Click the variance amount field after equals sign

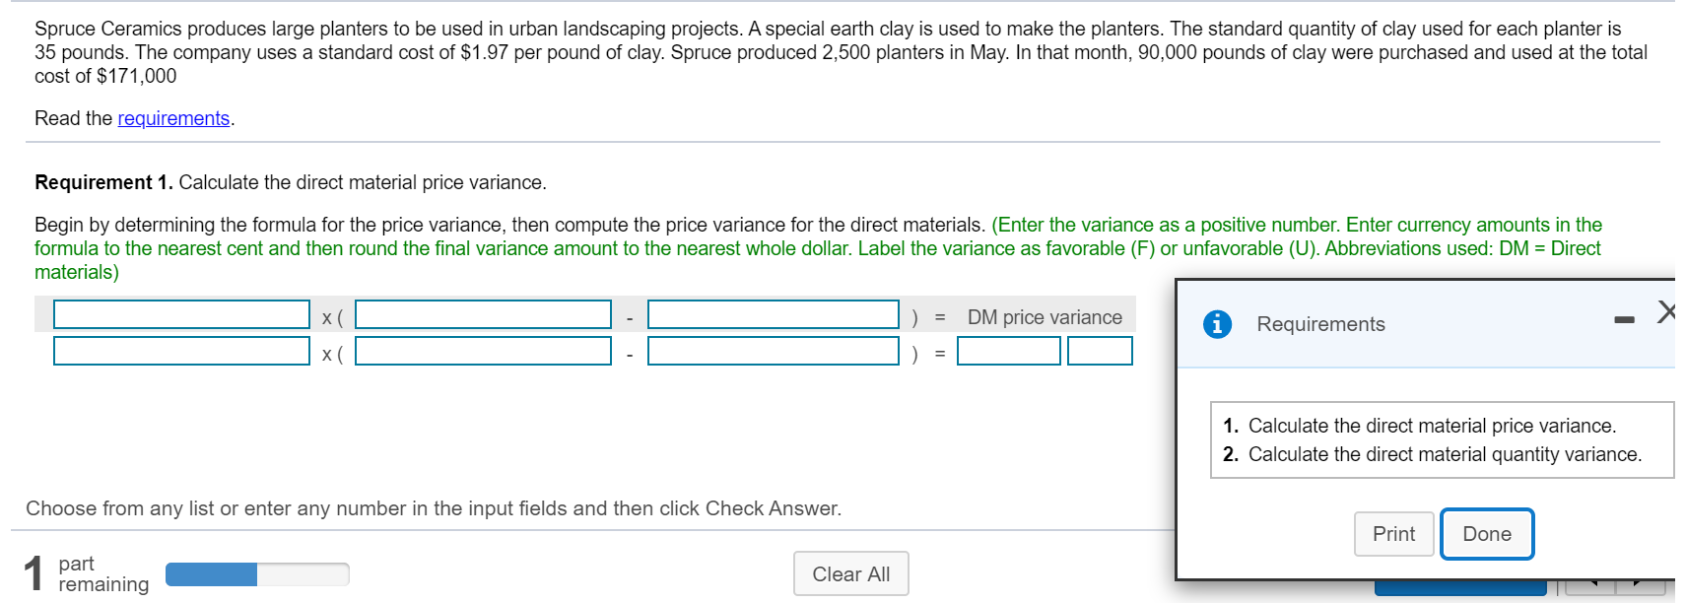[1008, 352]
